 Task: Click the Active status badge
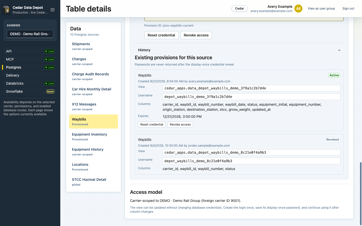click(334, 75)
